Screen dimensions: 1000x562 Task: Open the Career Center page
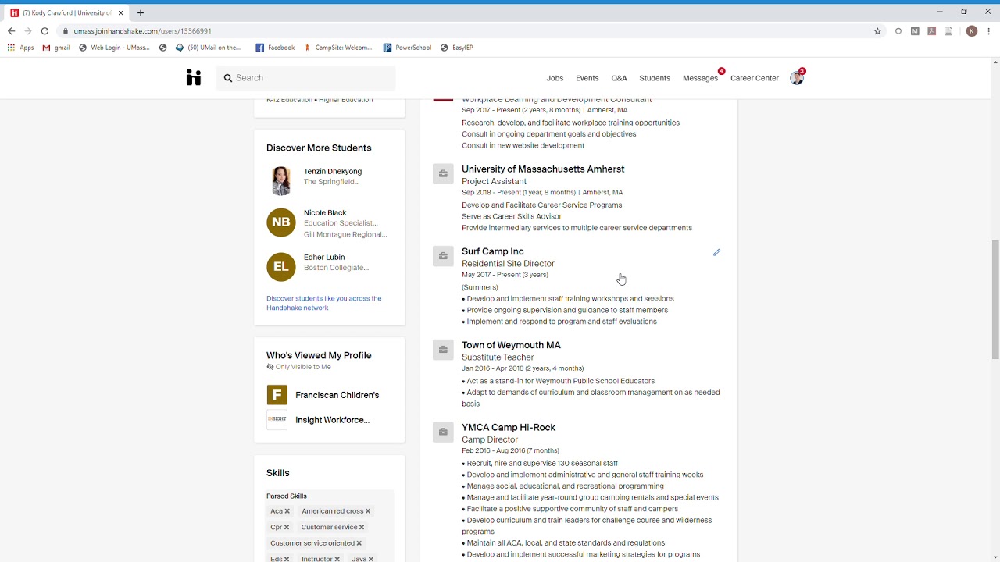755,78
